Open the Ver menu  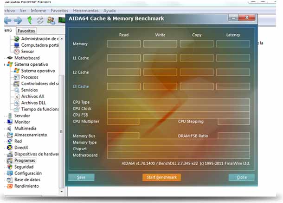tap(23, 11)
